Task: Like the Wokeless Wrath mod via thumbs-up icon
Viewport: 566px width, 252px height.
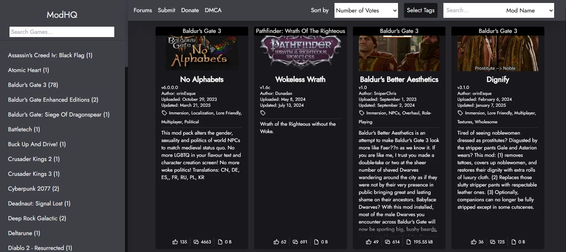Action: click(276, 242)
